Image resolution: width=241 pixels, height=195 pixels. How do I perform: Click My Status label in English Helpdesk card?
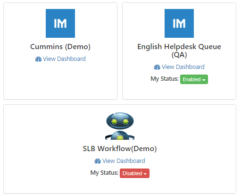coord(165,79)
